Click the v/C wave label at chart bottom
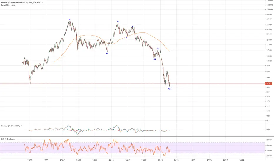Screen dimensions: 274x162 point(170,88)
